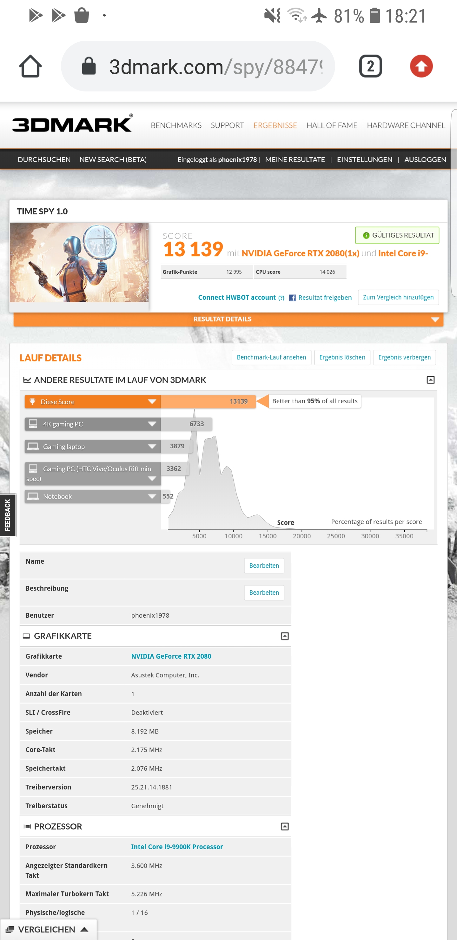Open the Vergleichen panel at bottom
Viewport: 457px width, 940px height.
[x=48, y=929]
